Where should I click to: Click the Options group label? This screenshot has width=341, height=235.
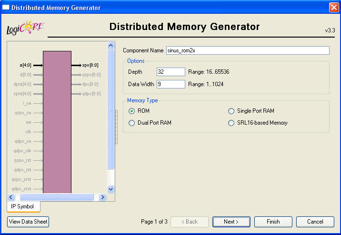point(136,61)
